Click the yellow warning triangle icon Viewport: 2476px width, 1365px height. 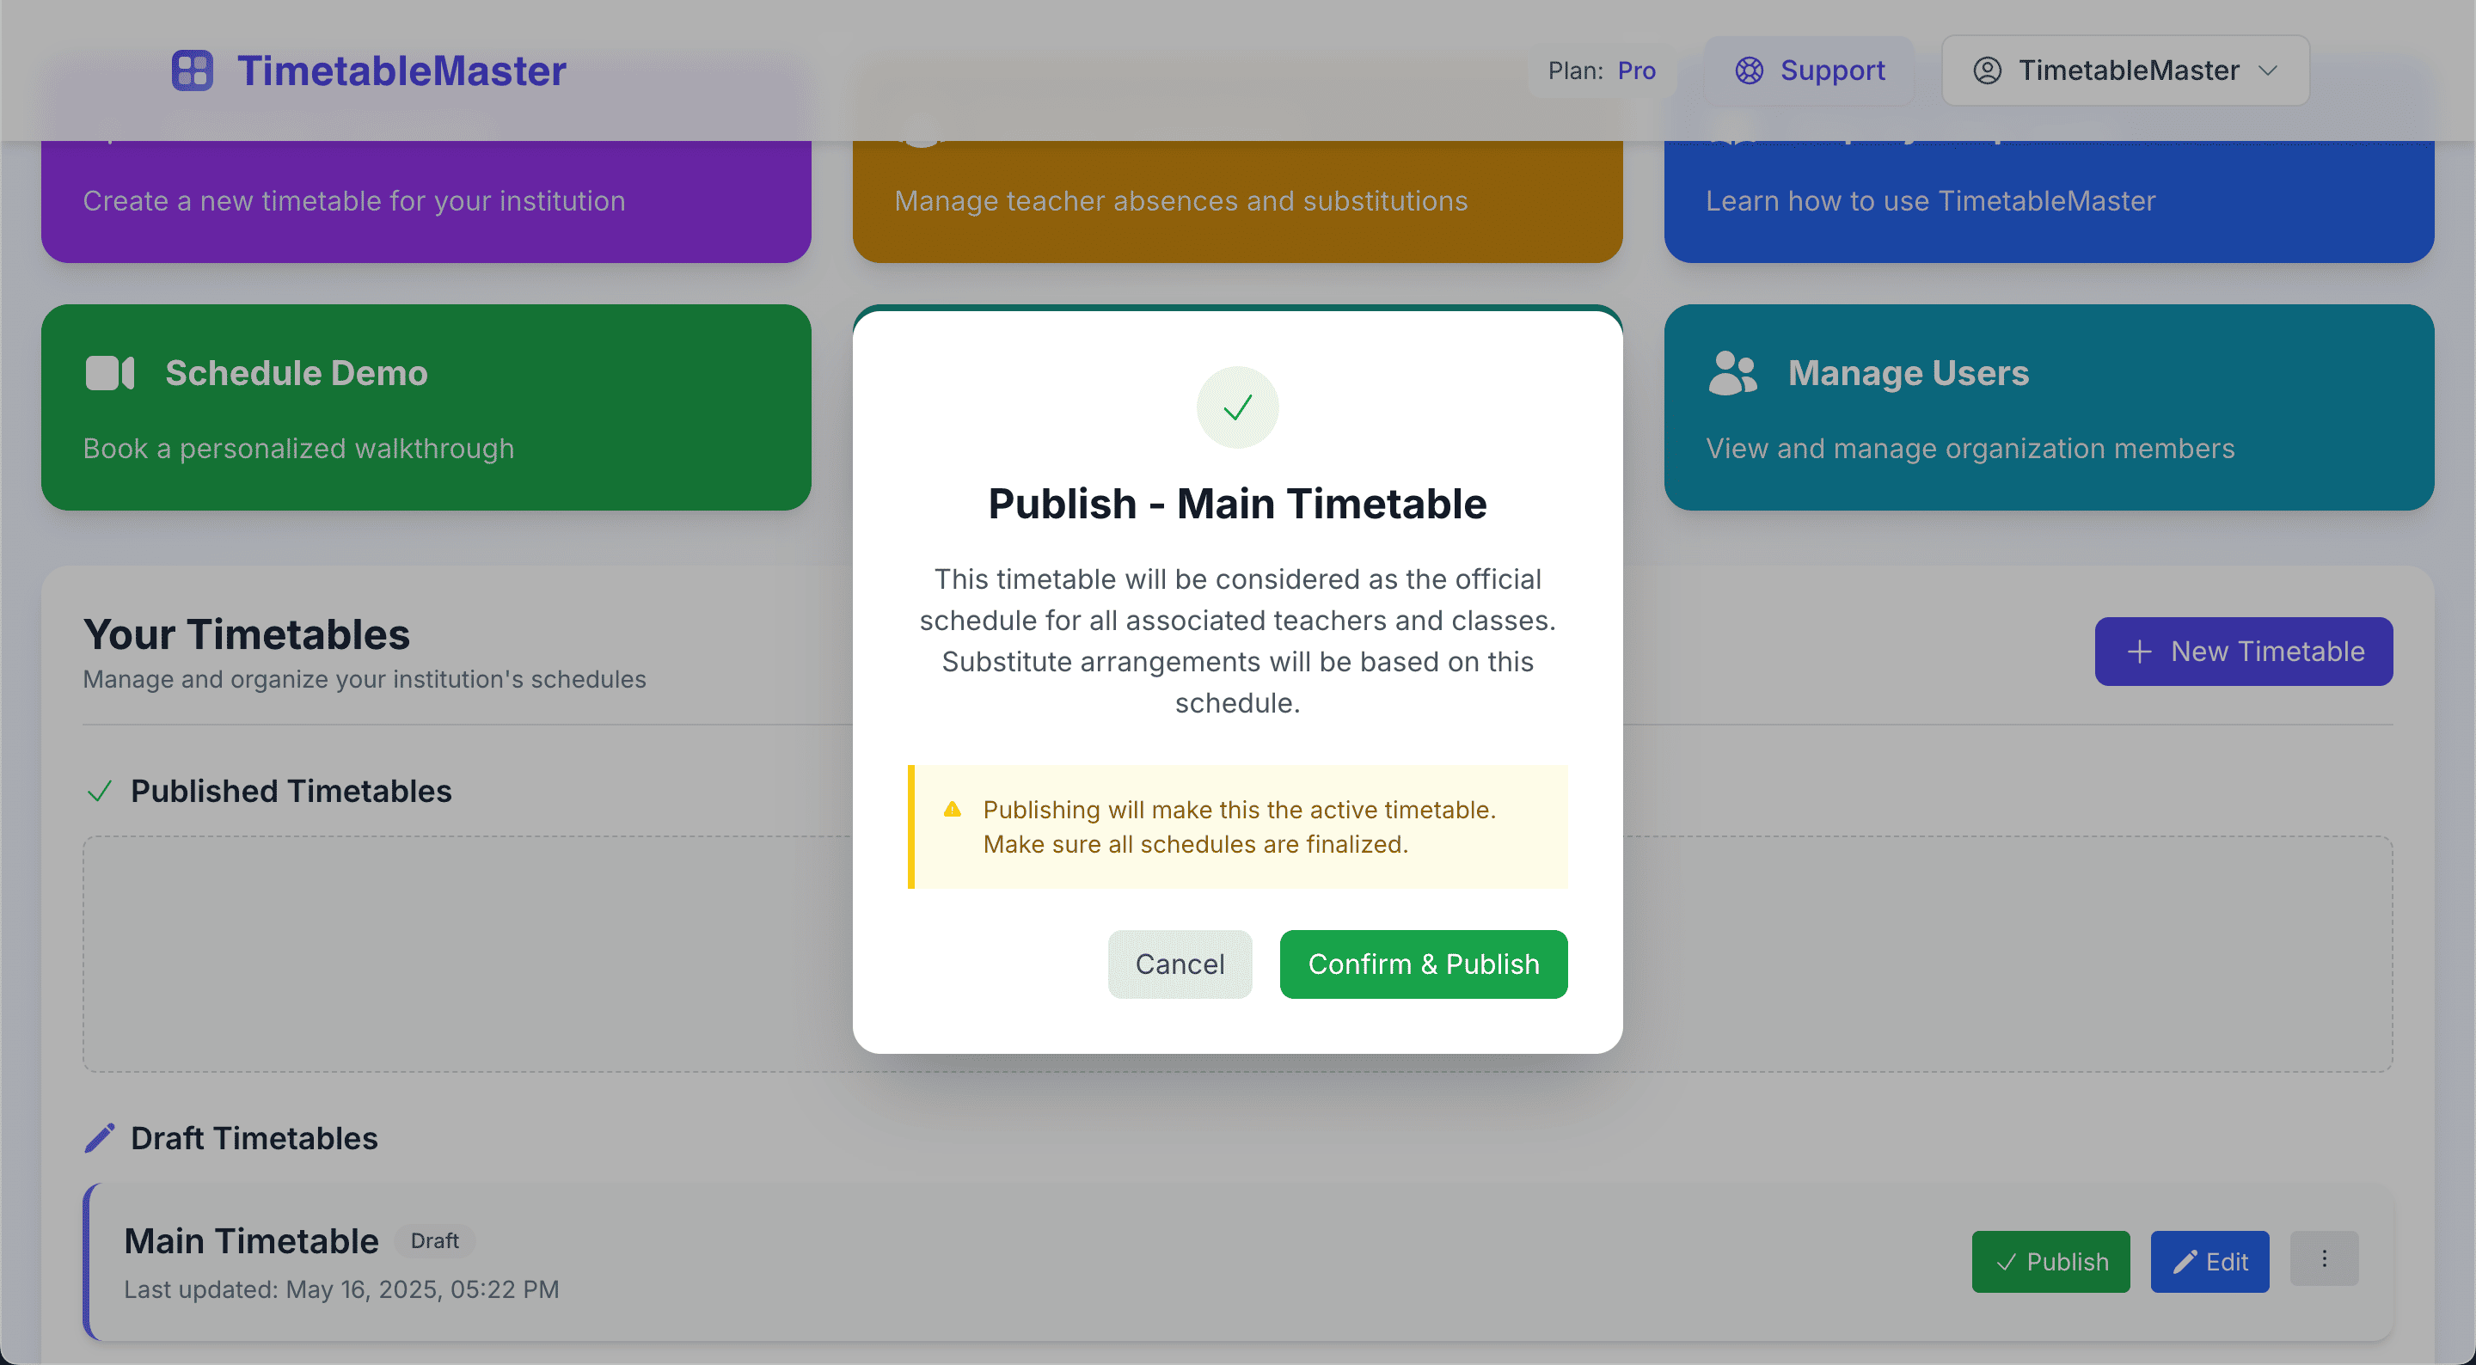click(x=952, y=810)
